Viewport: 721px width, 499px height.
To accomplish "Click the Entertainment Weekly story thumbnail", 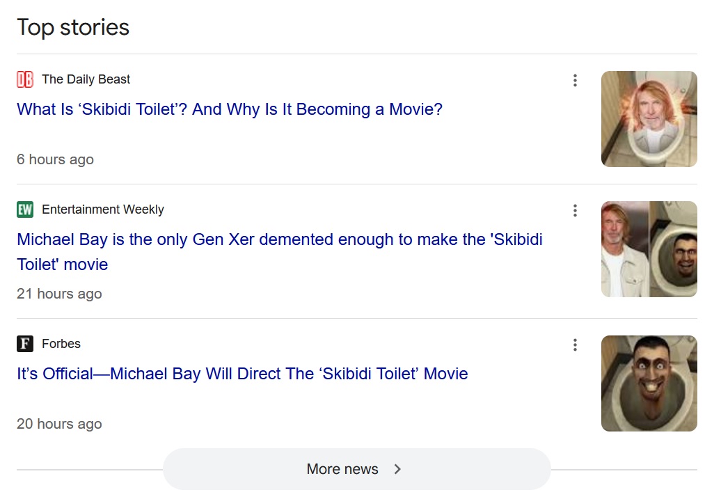I will pos(649,249).
